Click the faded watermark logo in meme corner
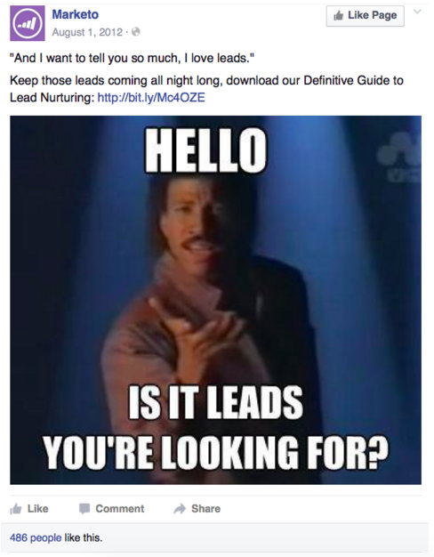This screenshot has width=434, height=557. coord(398,157)
